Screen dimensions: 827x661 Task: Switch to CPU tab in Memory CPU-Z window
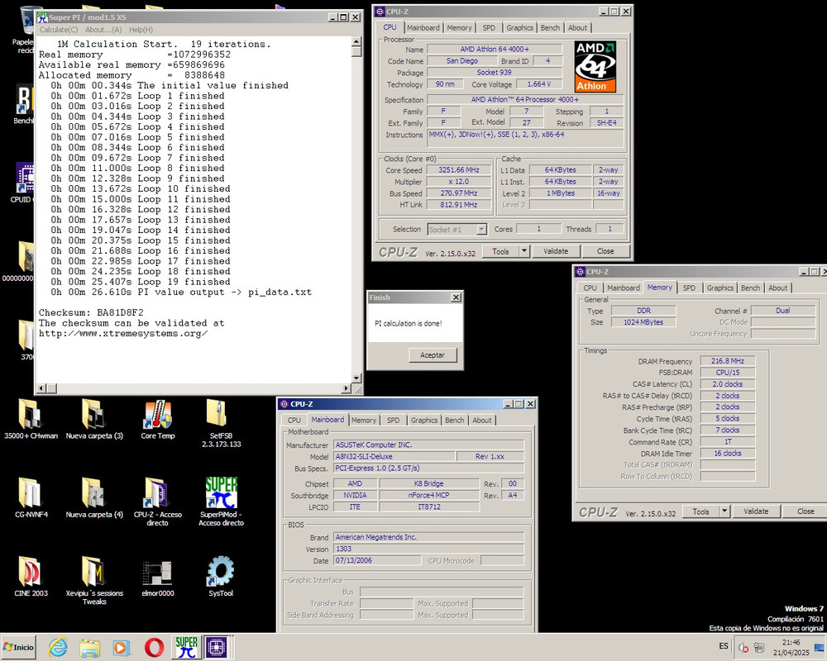tap(590, 288)
